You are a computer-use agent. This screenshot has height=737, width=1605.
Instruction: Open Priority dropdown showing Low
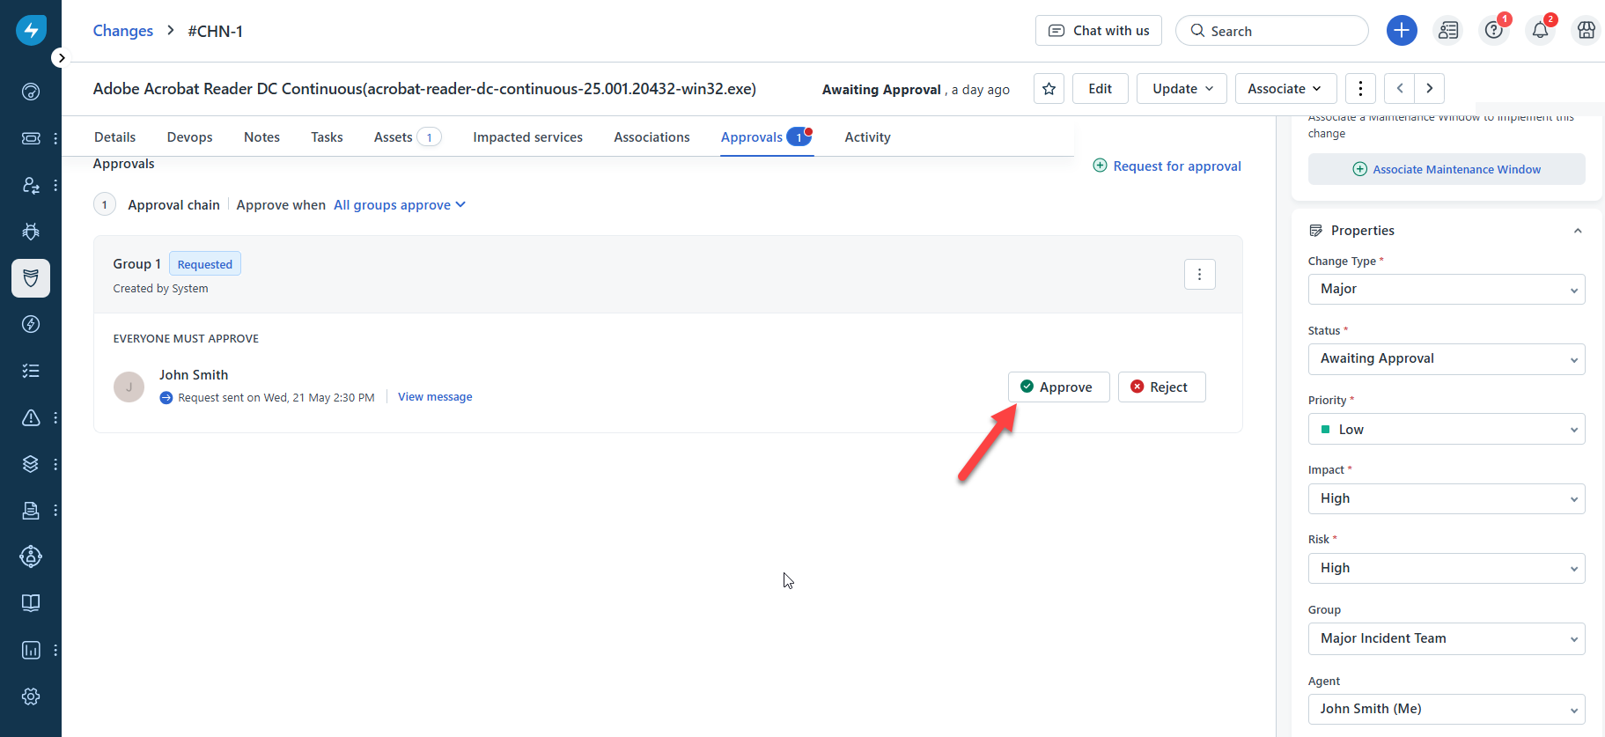(x=1447, y=429)
